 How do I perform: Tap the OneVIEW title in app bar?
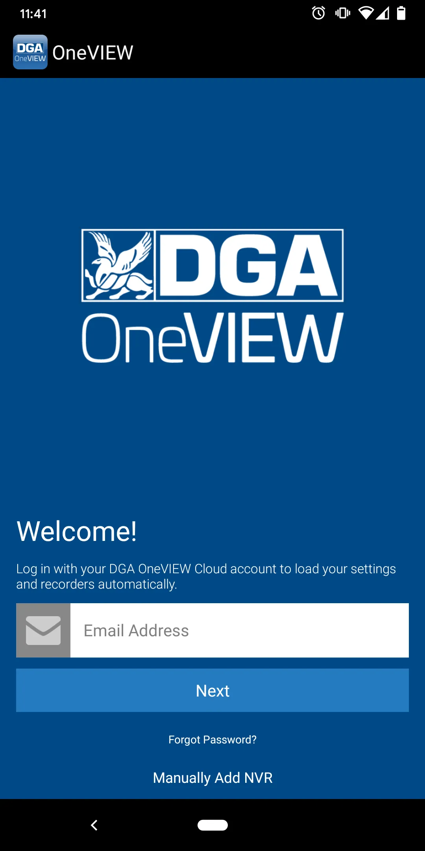[x=93, y=52]
